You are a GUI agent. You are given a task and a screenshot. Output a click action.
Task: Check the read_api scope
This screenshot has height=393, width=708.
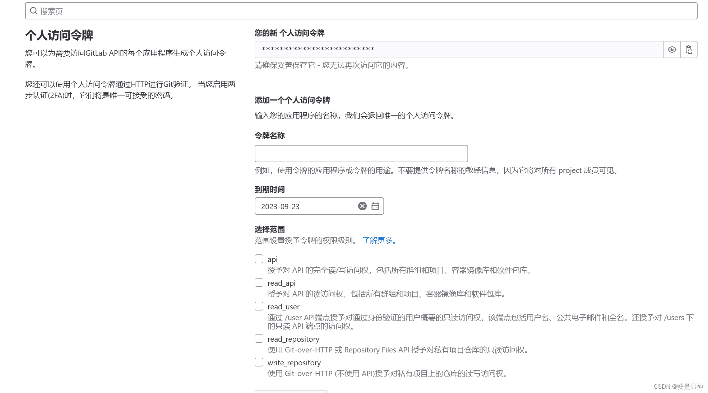pos(259,282)
